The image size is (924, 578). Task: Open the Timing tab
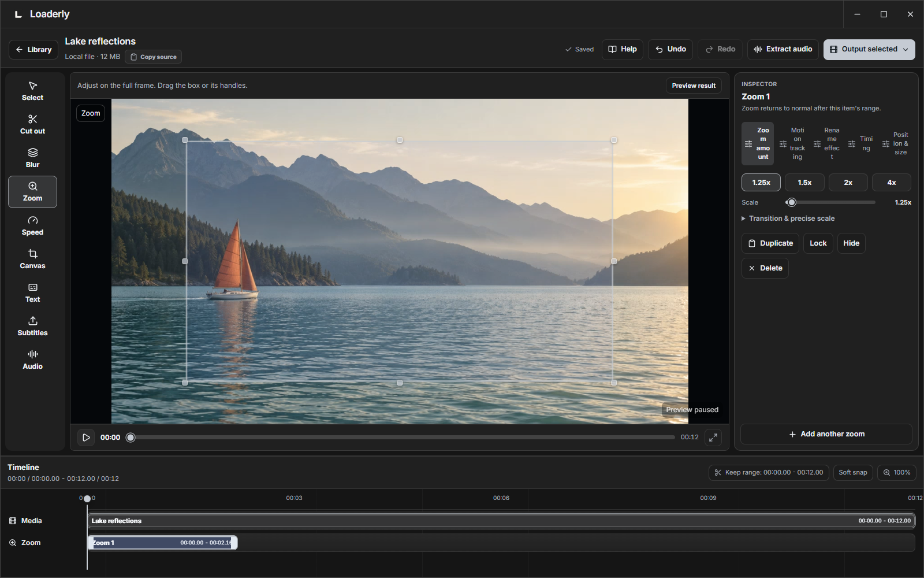[860, 143]
